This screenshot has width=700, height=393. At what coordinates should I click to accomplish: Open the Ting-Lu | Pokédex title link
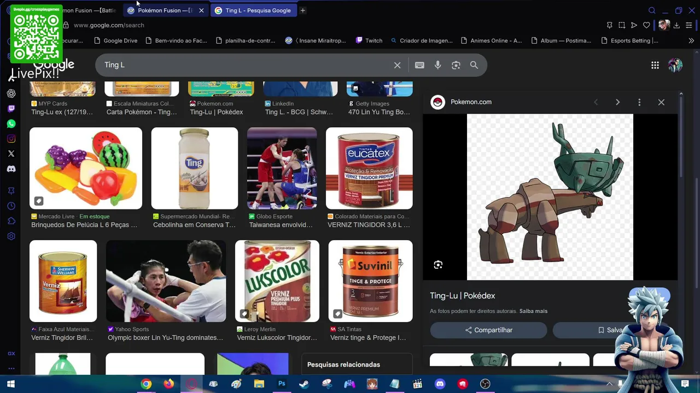click(x=462, y=296)
